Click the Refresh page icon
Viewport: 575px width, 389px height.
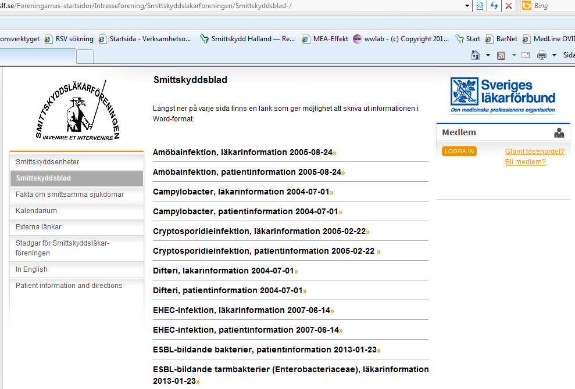click(x=494, y=6)
